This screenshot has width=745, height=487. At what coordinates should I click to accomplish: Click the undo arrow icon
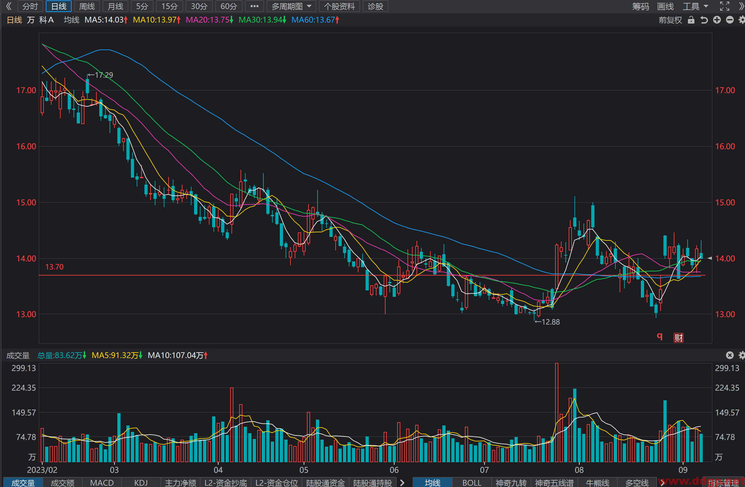[704, 20]
